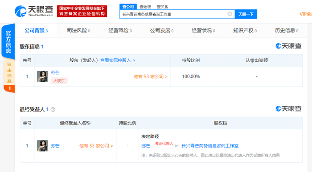Open 苏芒's photo in the shareholder row
Viewport: 312px width, 172px height.
point(43,76)
